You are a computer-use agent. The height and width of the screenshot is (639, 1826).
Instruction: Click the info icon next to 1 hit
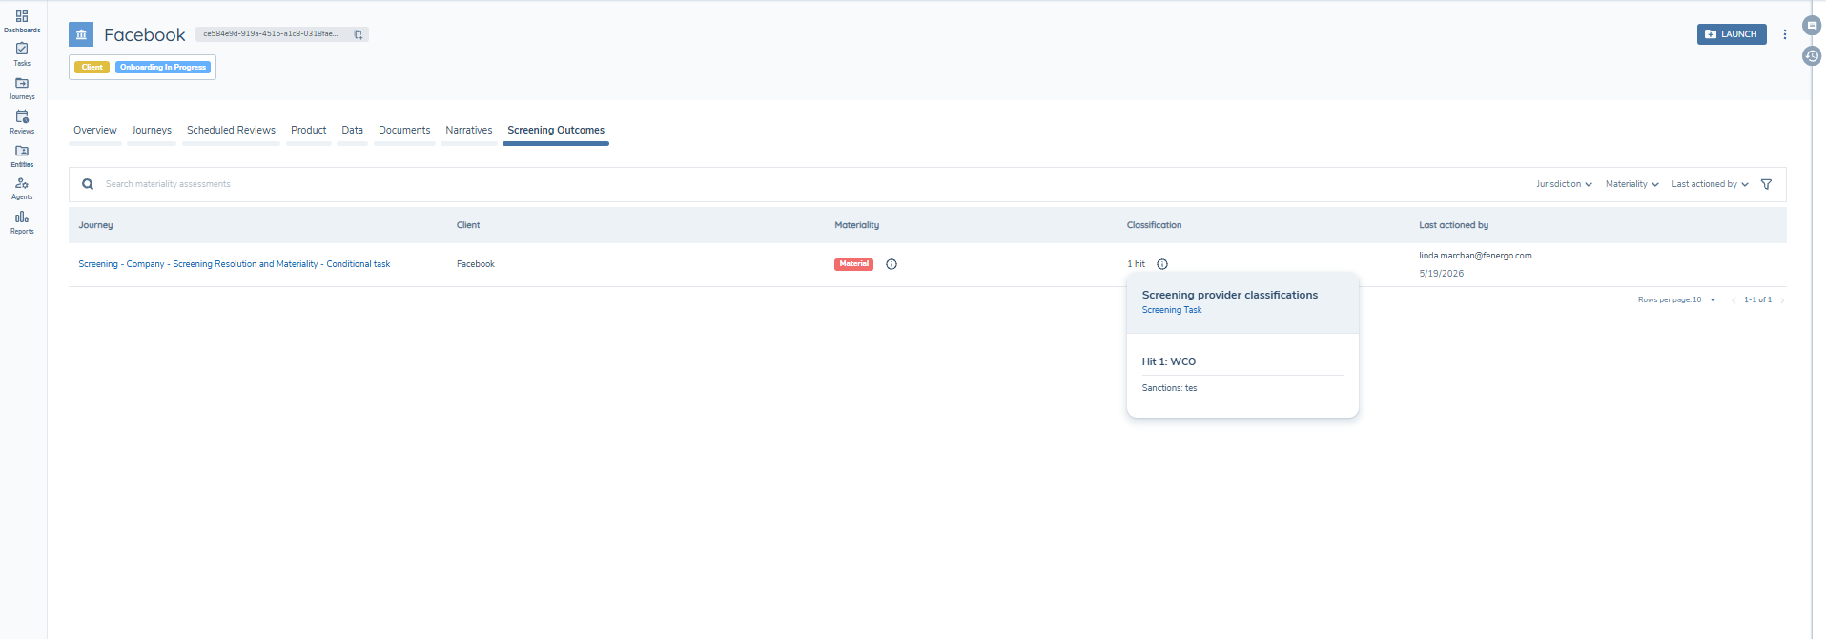coord(1162,264)
